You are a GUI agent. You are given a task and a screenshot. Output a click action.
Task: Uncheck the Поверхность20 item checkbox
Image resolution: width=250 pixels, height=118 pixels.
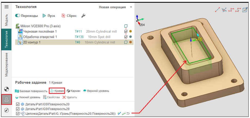click(x=18, y=104)
